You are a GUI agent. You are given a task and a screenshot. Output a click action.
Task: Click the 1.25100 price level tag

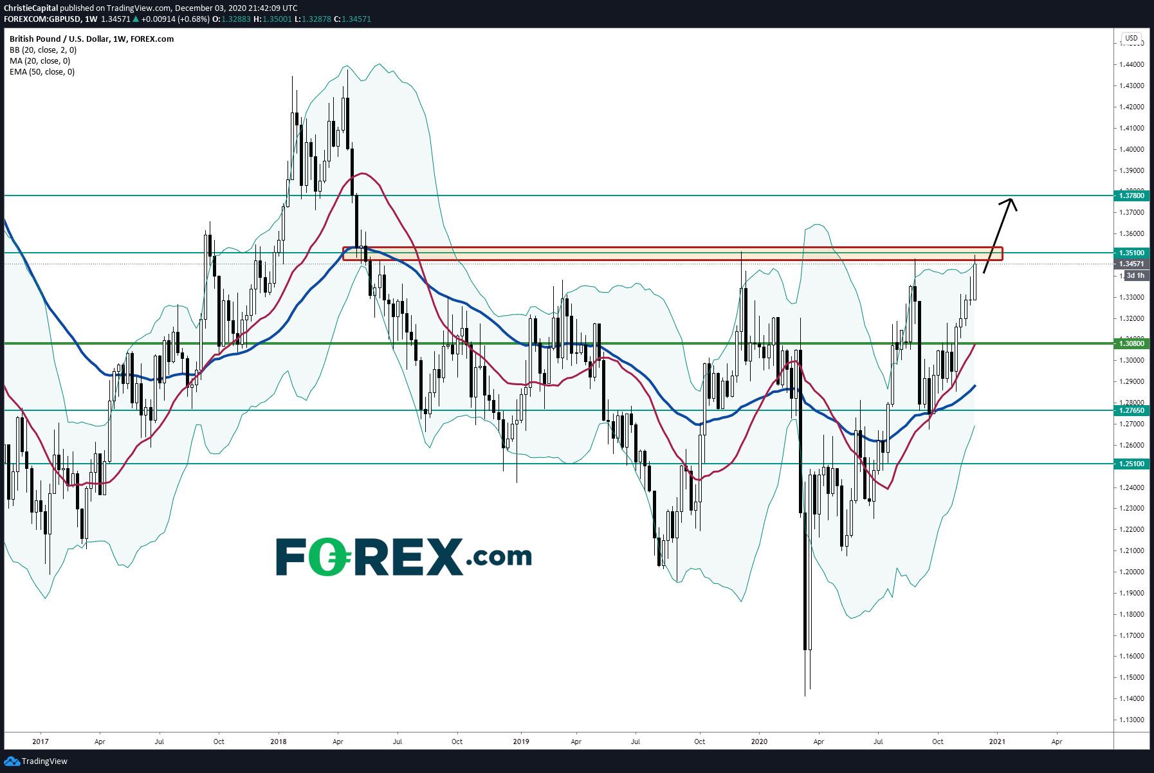tap(1131, 464)
